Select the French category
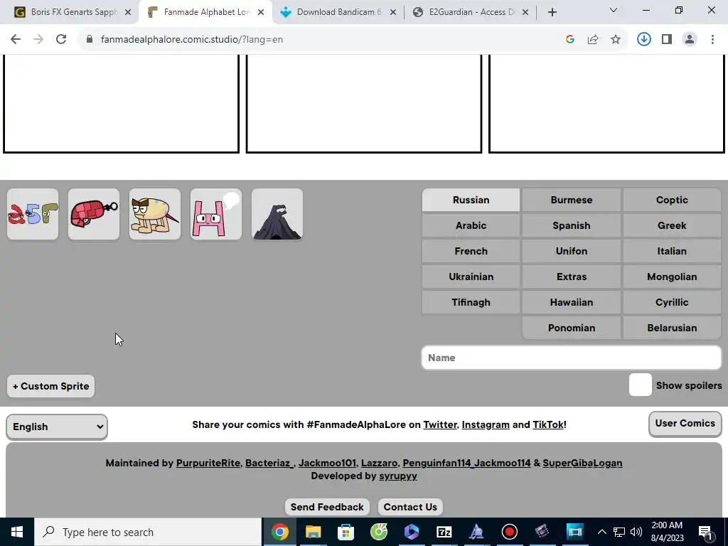Screen dimensions: 728x546 471,251
